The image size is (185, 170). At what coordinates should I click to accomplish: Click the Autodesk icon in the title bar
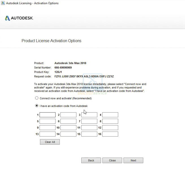pyautogui.click(x=3, y=3)
